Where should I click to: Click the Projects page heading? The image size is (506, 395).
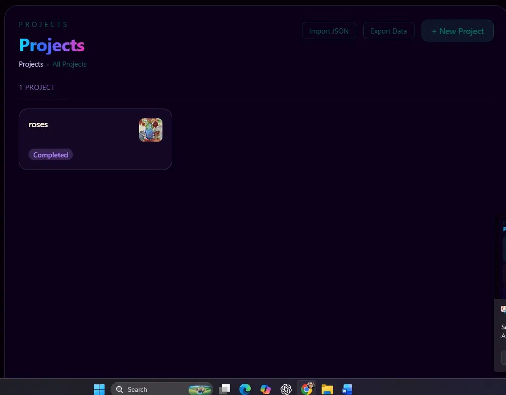[x=52, y=45]
